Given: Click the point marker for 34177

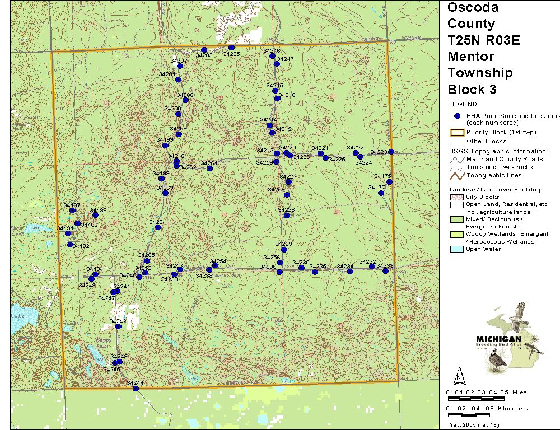Looking at the screenshot, I should pos(381,193).
